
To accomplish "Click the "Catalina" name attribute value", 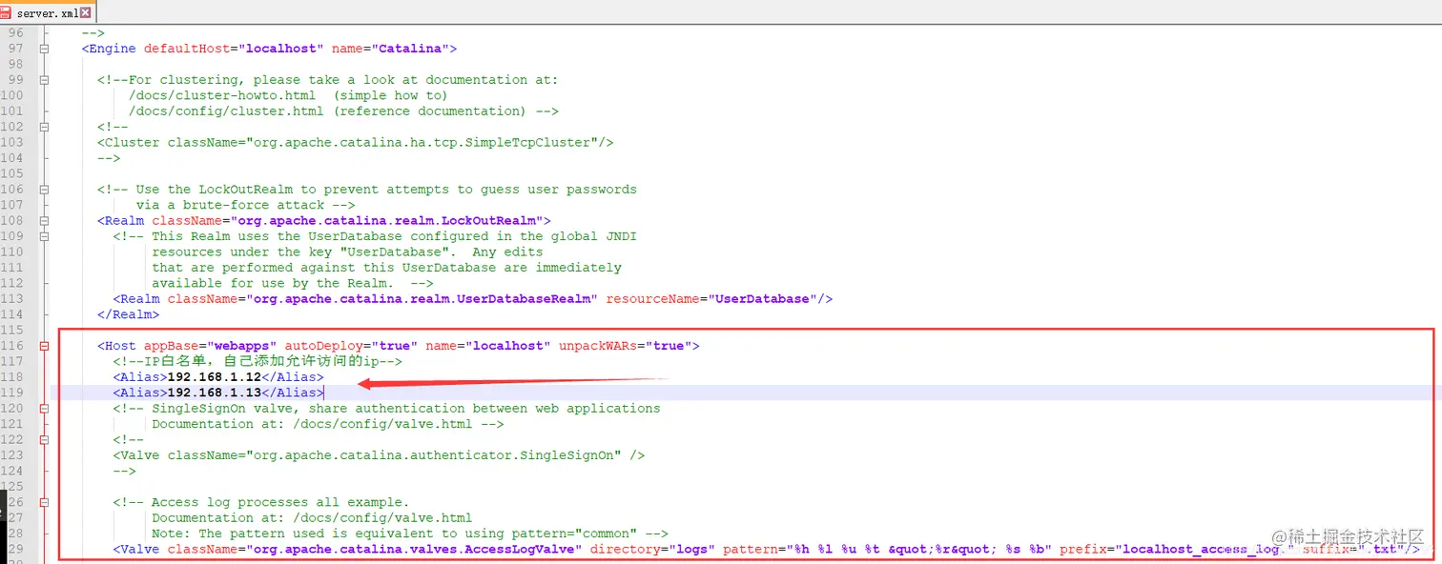I will pyautogui.click(x=410, y=49).
